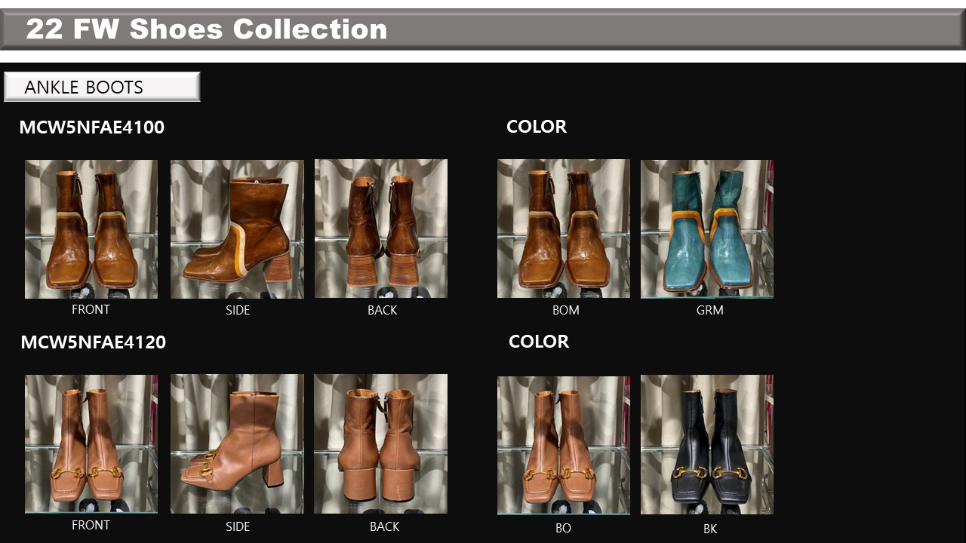Viewport: 966px width, 543px height.
Task: Select the BK black color photo
Action: (707, 445)
